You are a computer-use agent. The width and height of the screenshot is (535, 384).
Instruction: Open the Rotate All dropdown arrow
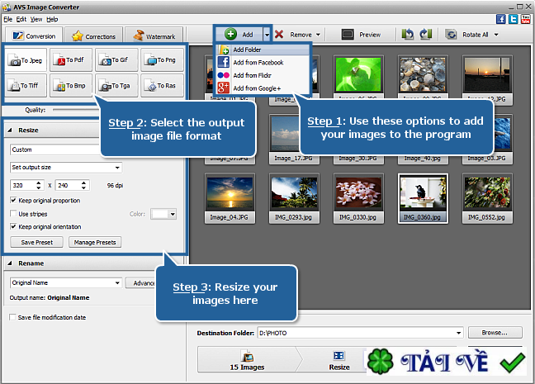496,35
